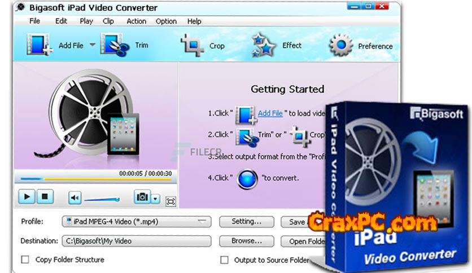The image size is (472, 273).
Task: Open the Clip menu
Action: [x=108, y=21]
